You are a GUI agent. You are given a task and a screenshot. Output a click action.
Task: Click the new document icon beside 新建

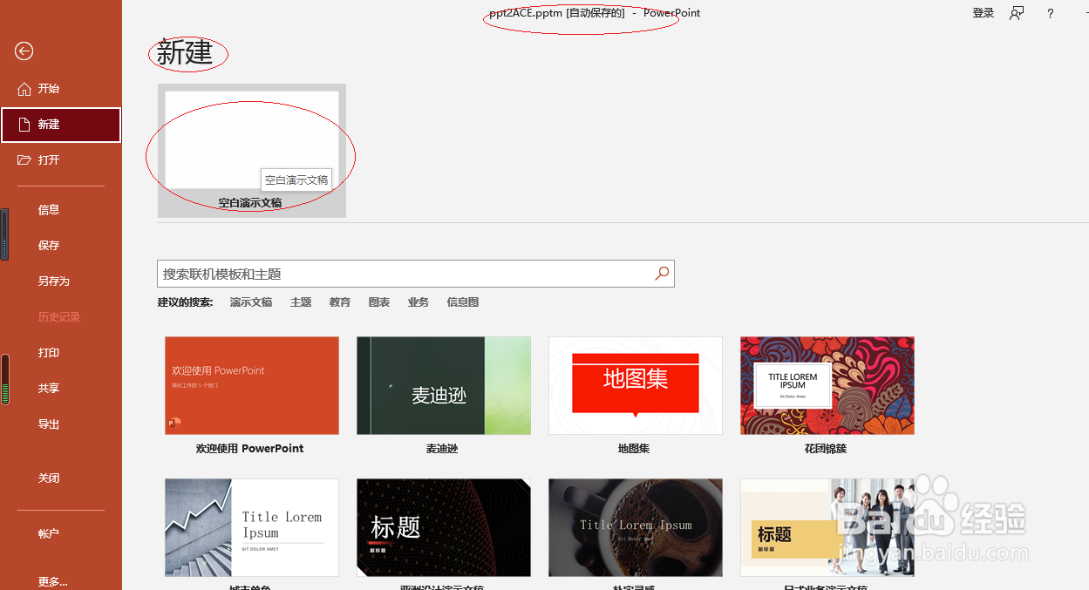[24, 125]
